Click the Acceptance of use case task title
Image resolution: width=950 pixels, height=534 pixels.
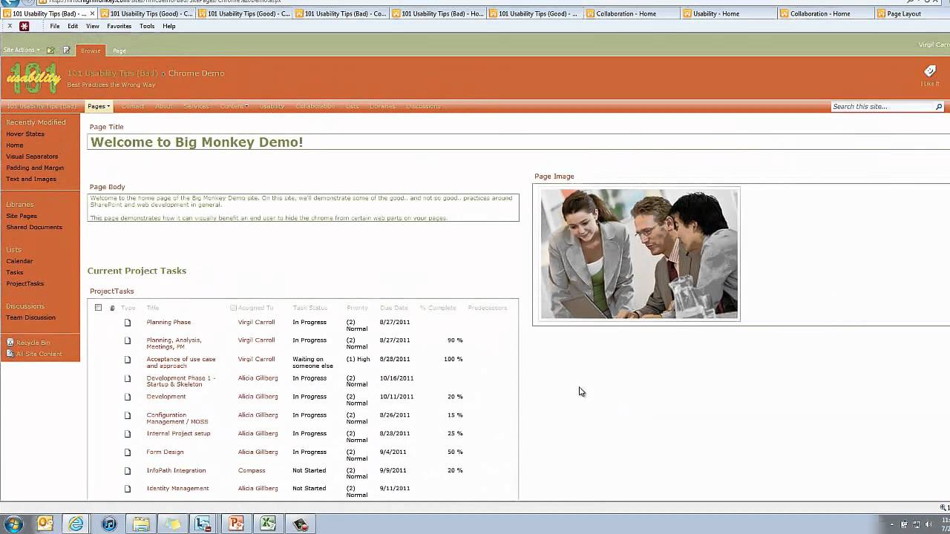[x=181, y=363]
